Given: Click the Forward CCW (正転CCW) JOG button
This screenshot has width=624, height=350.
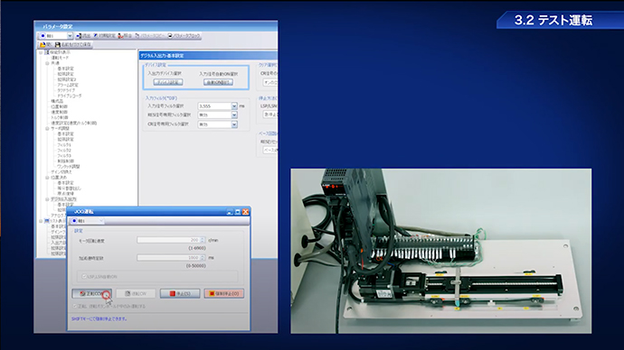Looking at the screenshot, I should pos(91,293).
